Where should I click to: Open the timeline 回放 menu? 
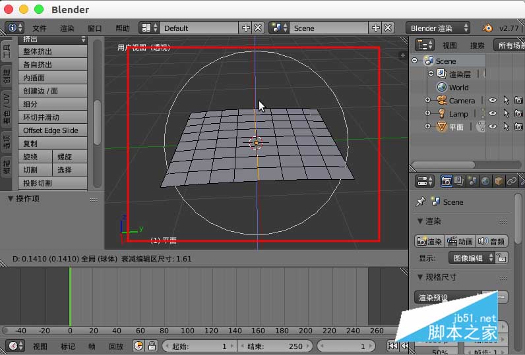coord(116,346)
